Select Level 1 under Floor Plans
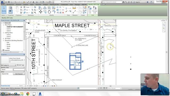The image size is (170, 96). [9, 29]
